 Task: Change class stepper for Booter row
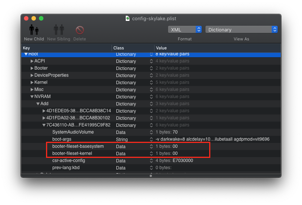tap(151, 68)
